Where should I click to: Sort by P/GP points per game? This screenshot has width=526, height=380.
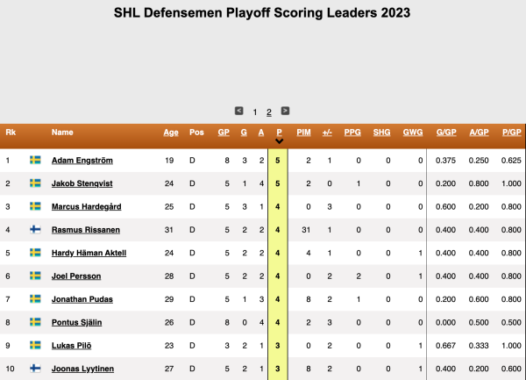tap(511, 133)
